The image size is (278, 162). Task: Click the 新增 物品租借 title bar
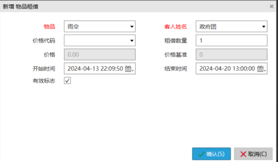pyautogui.click(x=129, y=6)
